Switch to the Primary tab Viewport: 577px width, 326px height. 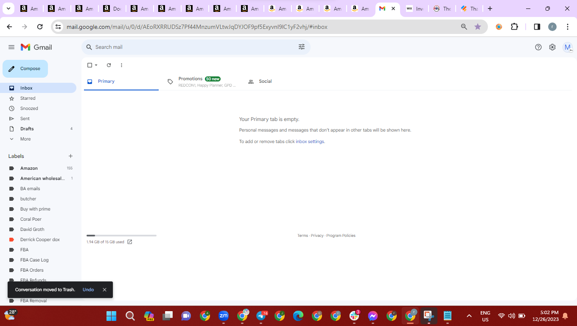[120, 81]
